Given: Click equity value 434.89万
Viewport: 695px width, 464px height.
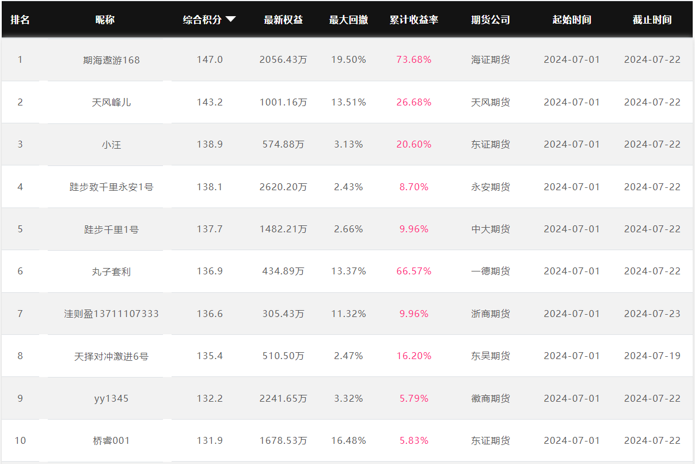Looking at the screenshot, I should pyautogui.click(x=283, y=271).
